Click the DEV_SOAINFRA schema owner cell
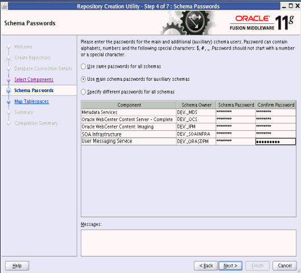 196,134
